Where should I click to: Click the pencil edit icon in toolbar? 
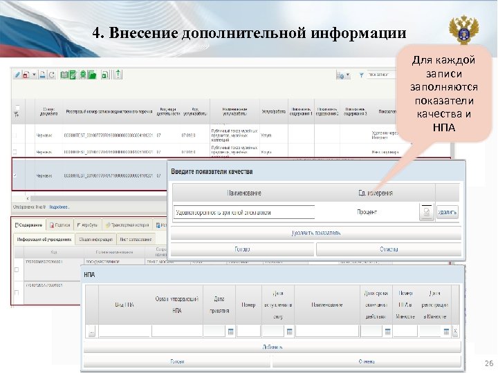click(x=17, y=75)
